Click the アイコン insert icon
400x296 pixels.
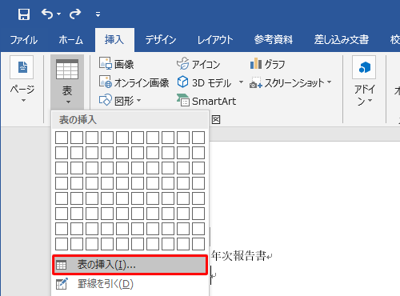point(182,63)
